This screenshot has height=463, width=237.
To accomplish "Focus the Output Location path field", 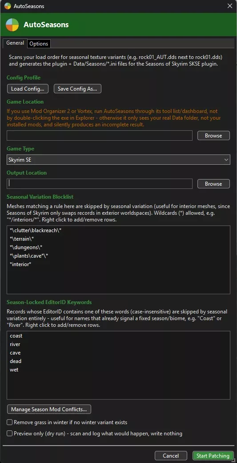I will pyautogui.click(x=100, y=184).
